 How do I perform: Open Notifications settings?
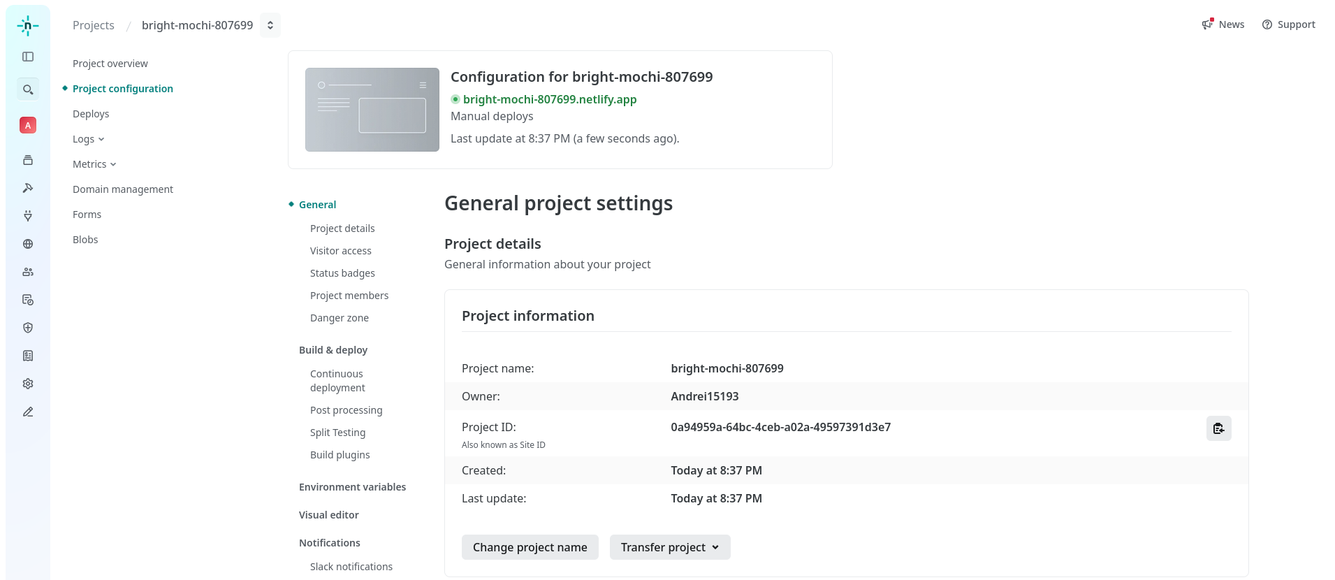click(330, 543)
